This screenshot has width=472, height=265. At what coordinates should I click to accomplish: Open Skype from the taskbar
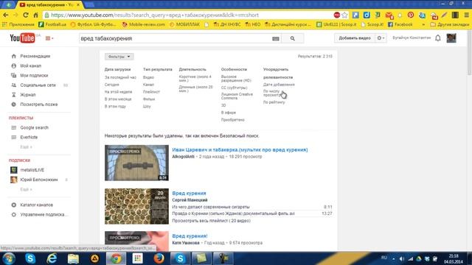click(30, 258)
